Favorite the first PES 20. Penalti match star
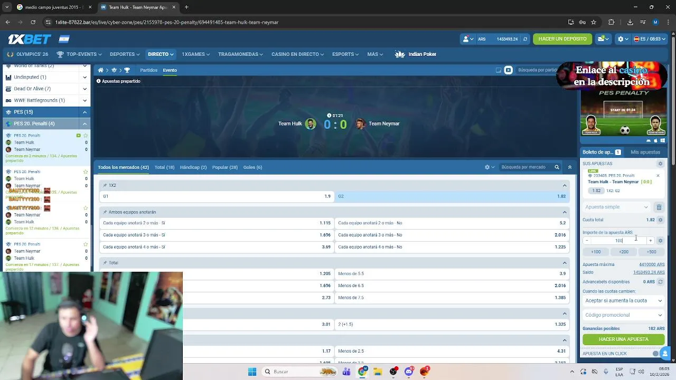The height and width of the screenshot is (380, 676). [x=86, y=136]
